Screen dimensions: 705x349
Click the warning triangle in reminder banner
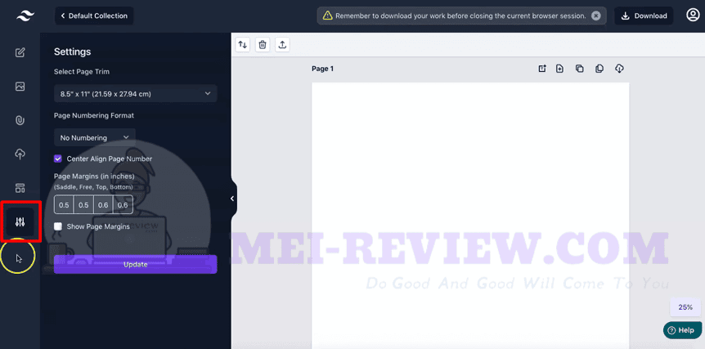(x=327, y=16)
